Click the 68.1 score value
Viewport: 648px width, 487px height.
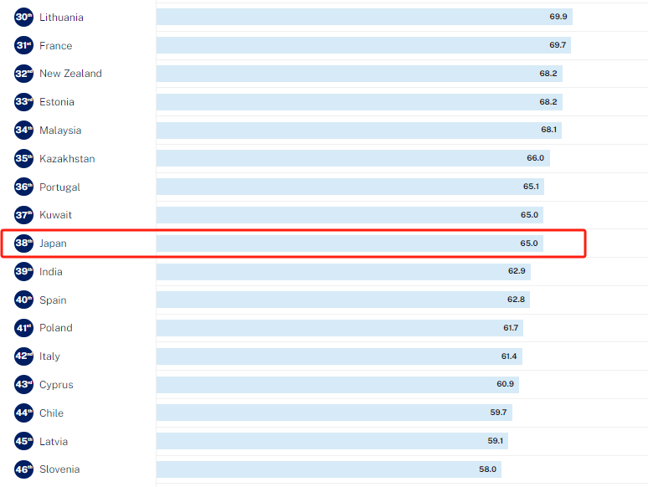(x=549, y=130)
